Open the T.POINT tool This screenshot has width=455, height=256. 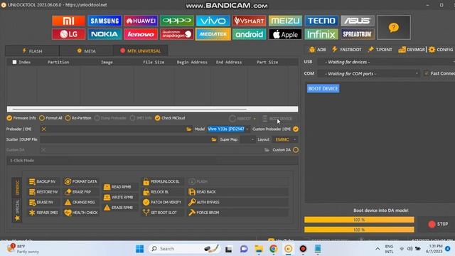coord(380,50)
